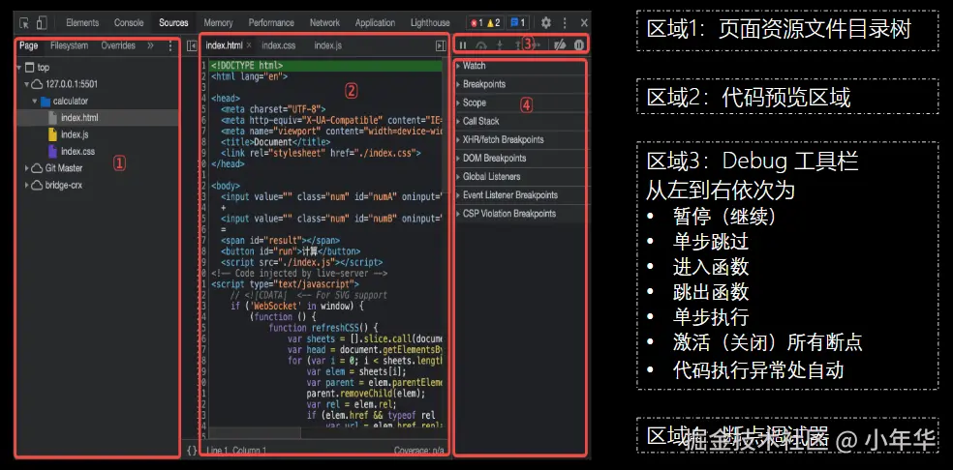Viewport: 953px width, 470px height.
Task: Hide the file navigator sidebar
Action: (x=192, y=45)
